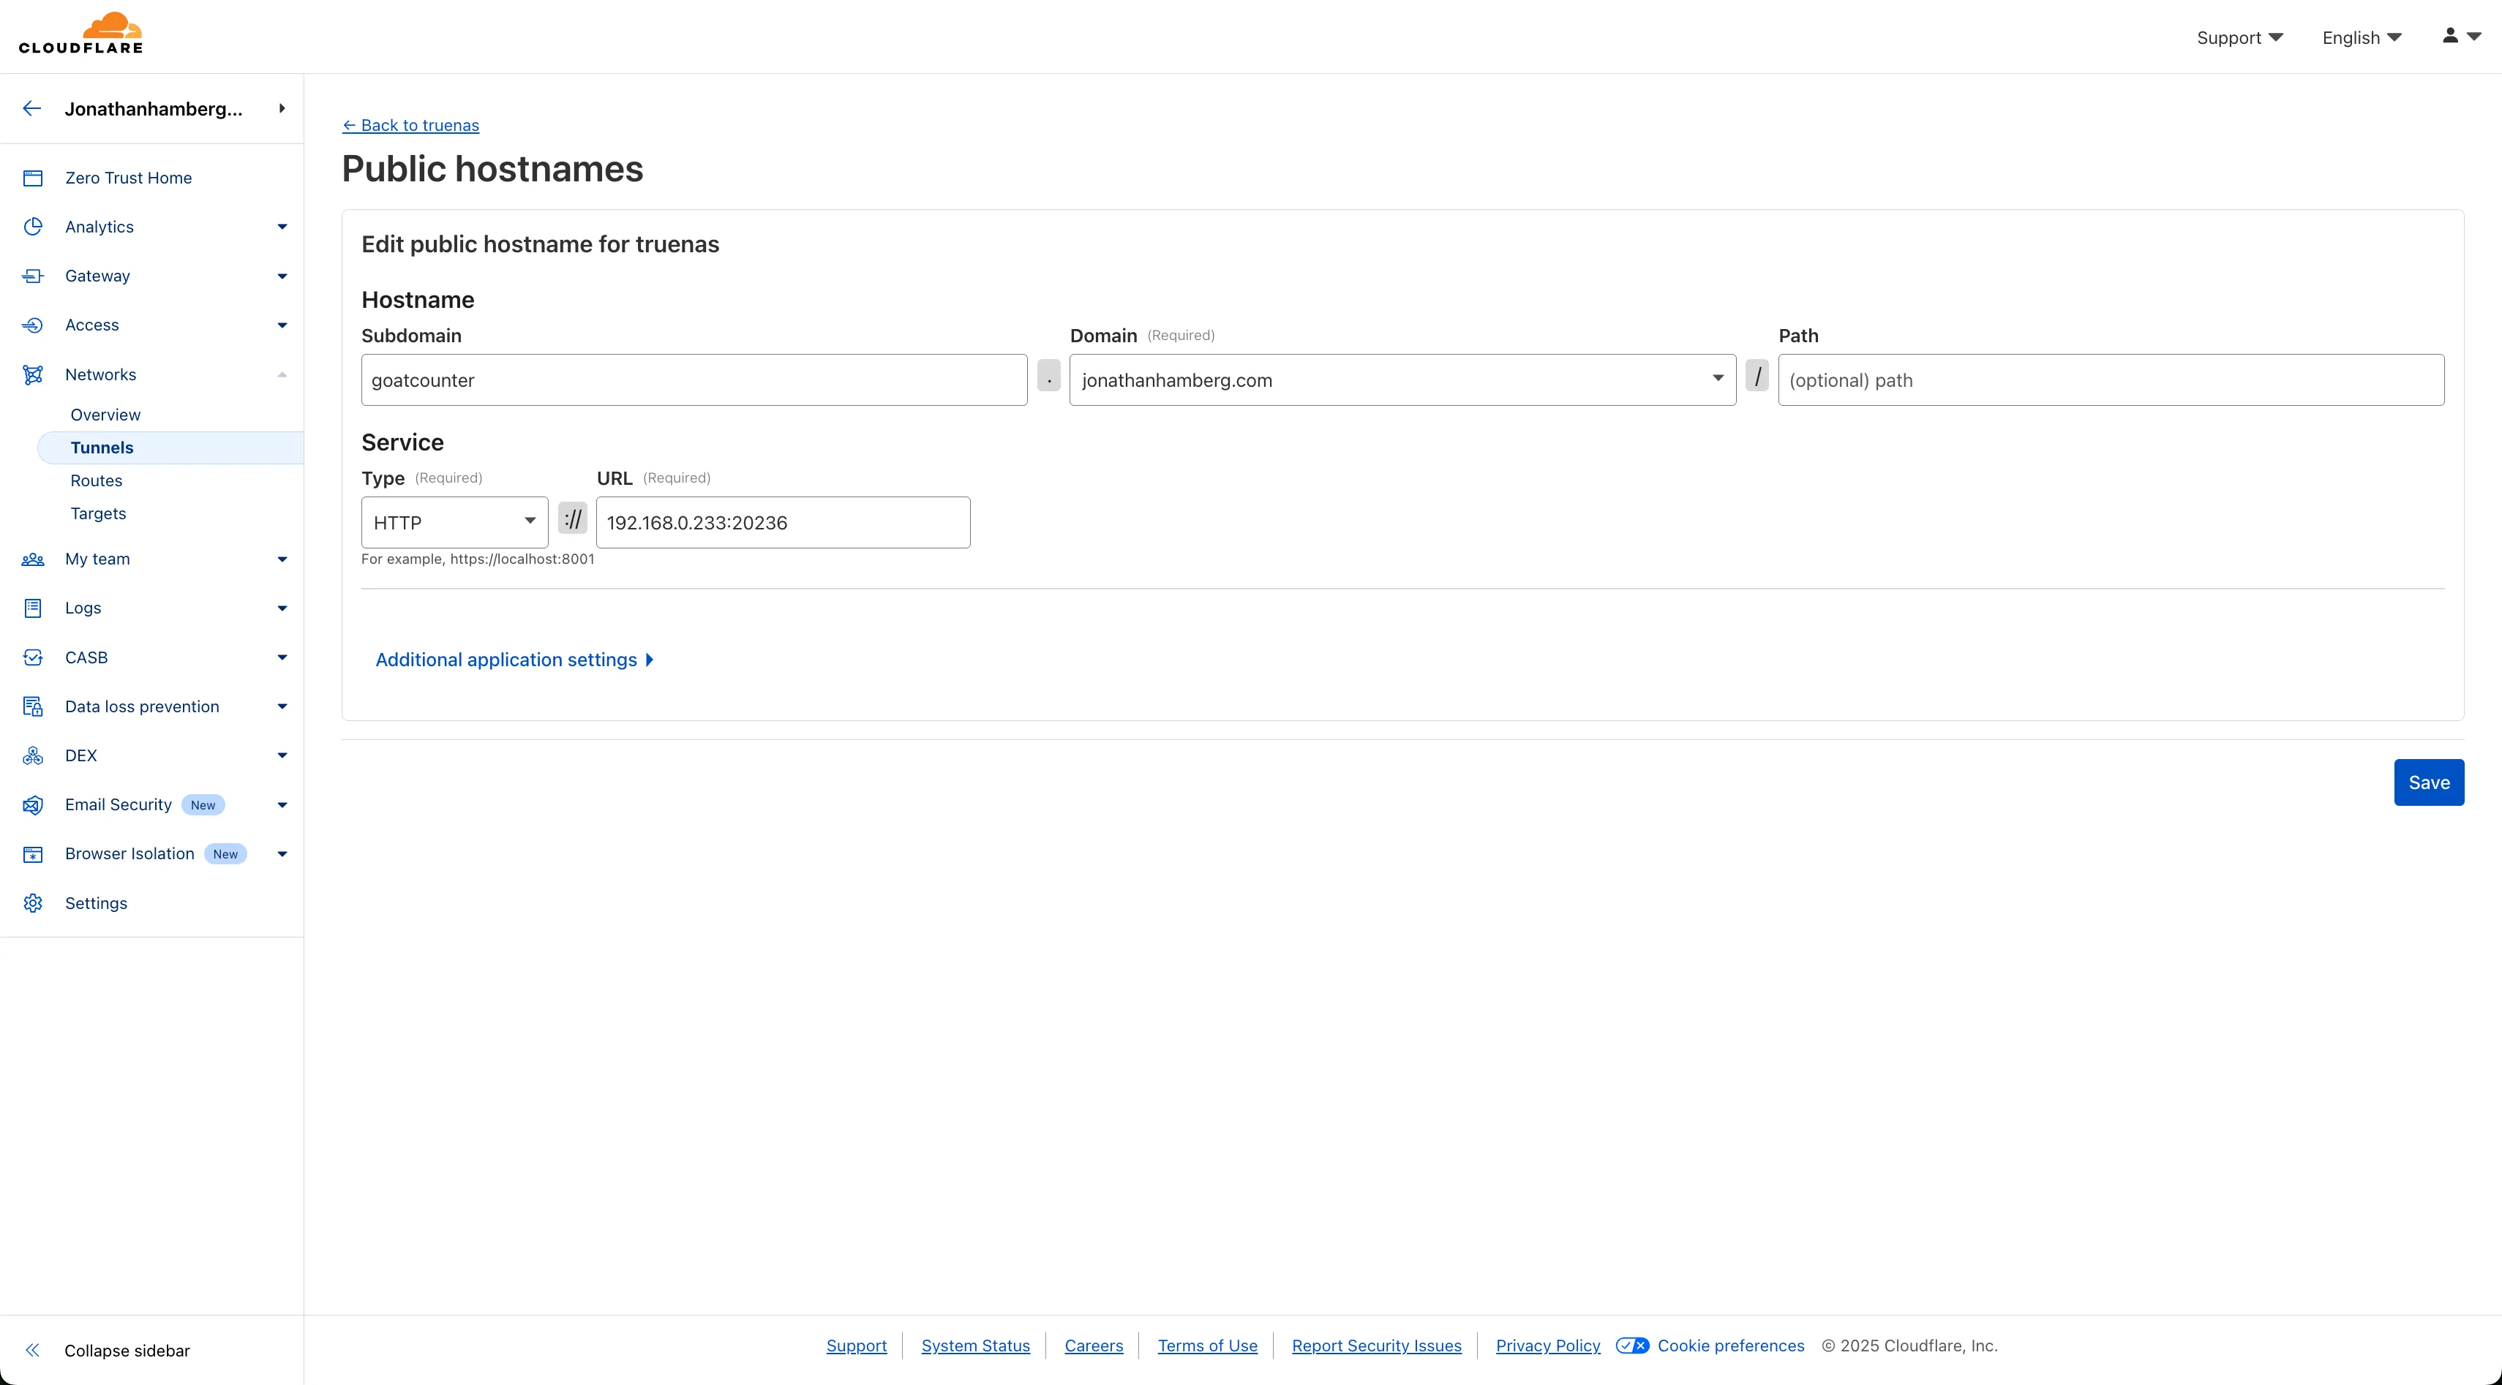2502x1385 pixels.
Task: Open the System Status footer link
Action: [x=975, y=1346]
